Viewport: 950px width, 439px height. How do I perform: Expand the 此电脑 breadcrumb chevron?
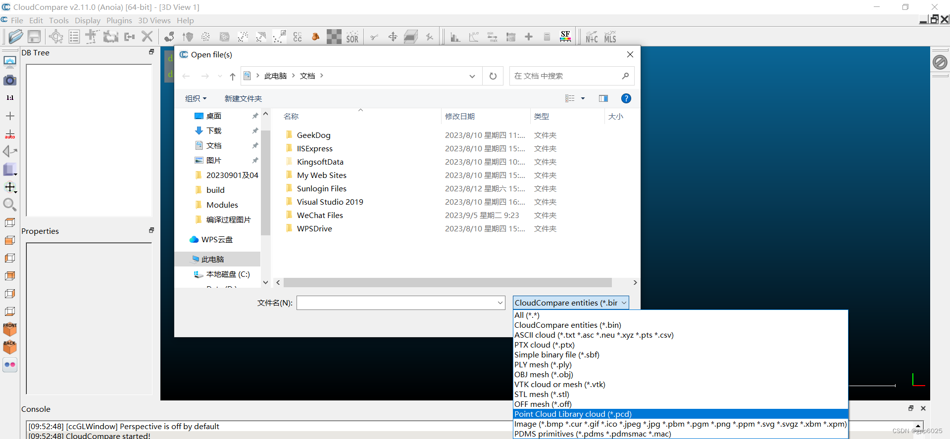pyautogui.click(x=294, y=76)
